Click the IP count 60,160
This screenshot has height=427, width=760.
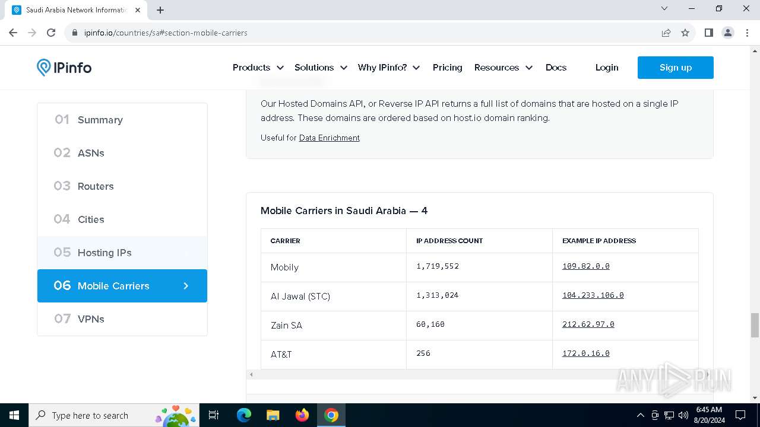(x=430, y=324)
